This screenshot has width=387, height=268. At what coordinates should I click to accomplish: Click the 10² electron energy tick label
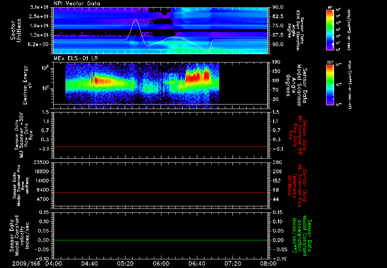pos(45,68)
